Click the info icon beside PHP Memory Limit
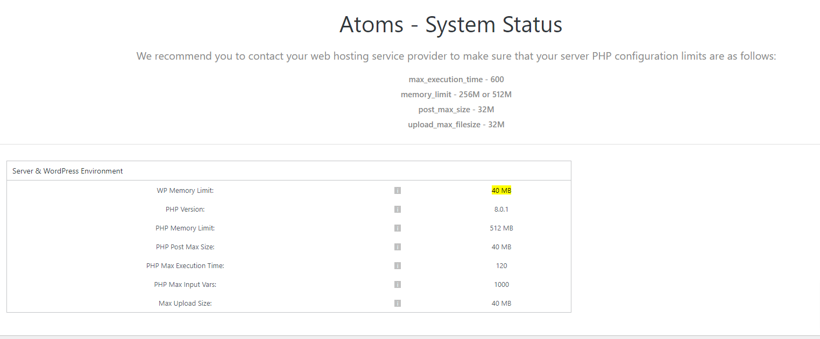 pyautogui.click(x=398, y=228)
